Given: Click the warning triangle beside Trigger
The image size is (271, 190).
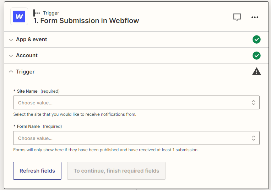Looking at the screenshot, I should (x=256, y=72).
